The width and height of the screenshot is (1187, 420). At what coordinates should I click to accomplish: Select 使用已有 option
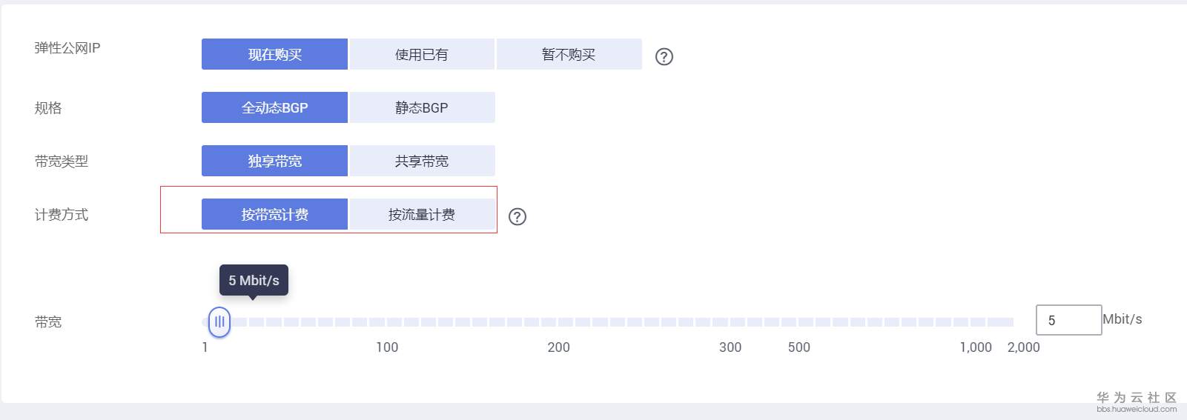coord(421,54)
